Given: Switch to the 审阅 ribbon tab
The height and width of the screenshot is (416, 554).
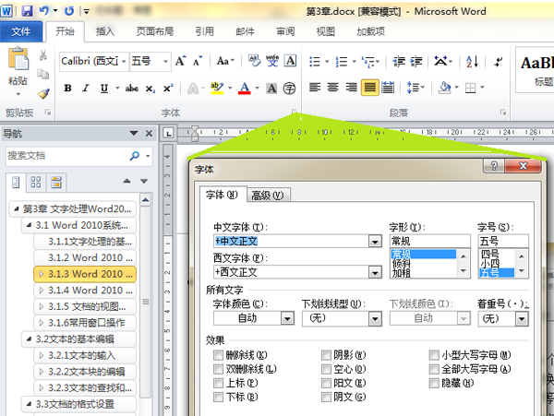Looking at the screenshot, I should tap(285, 31).
